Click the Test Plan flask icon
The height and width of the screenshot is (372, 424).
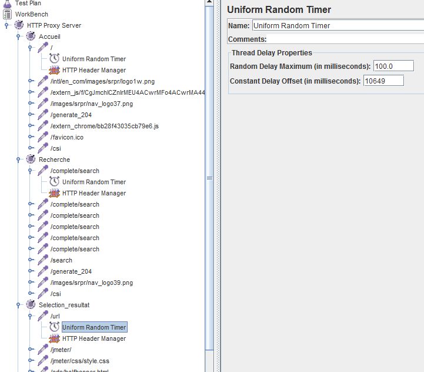[x=8, y=4]
